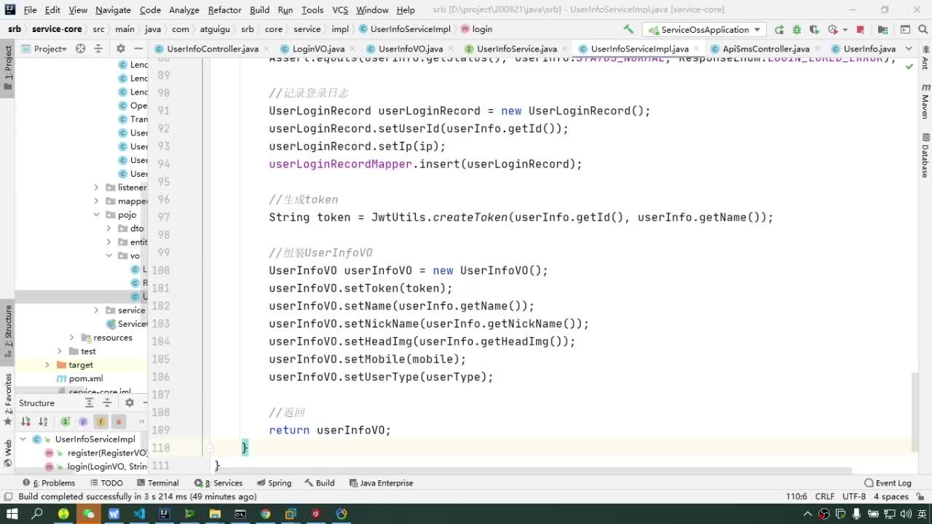Open the Spring tool window
Viewport: 932px width, 524px height.
pyautogui.click(x=275, y=483)
